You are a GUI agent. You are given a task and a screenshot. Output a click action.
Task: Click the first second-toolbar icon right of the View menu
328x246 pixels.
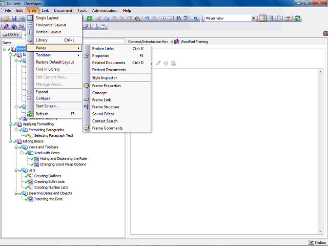point(86,26)
